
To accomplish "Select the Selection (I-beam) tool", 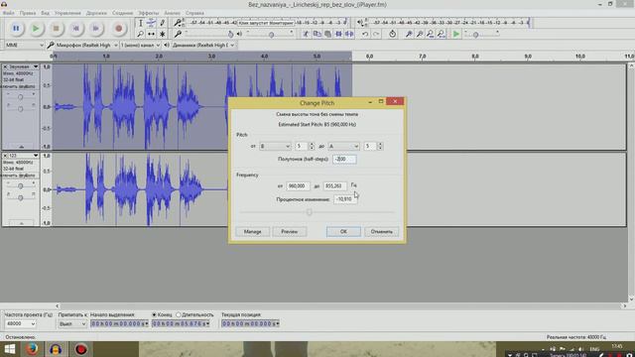I will pos(141,23).
